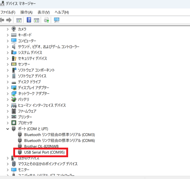
Task: Expand the ソフトウェア コンポーネント category
Action: (8, 70)
